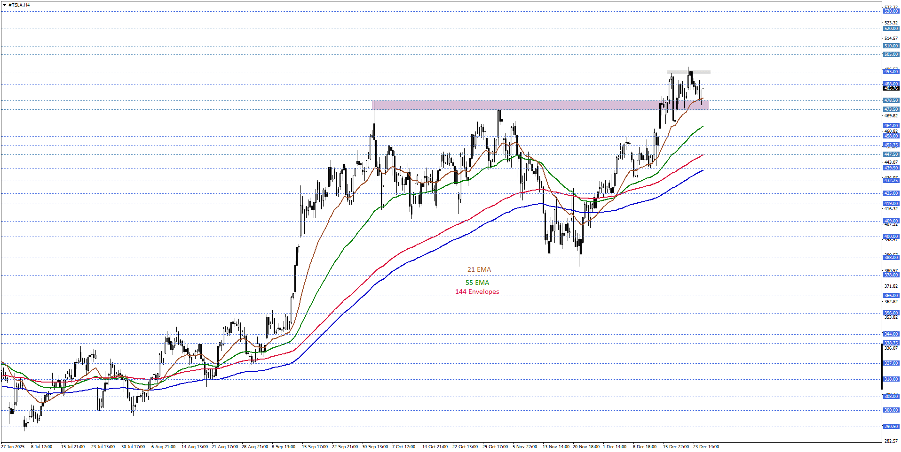The height and width of the screenshot is (452, 901).
Task: Click the 27 Jun 2025 date label
Action: click(13, 447)
